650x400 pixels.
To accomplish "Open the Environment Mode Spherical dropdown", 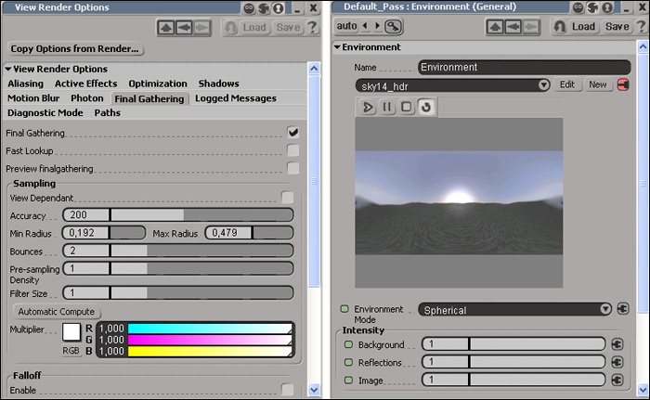I will point(514,310).
